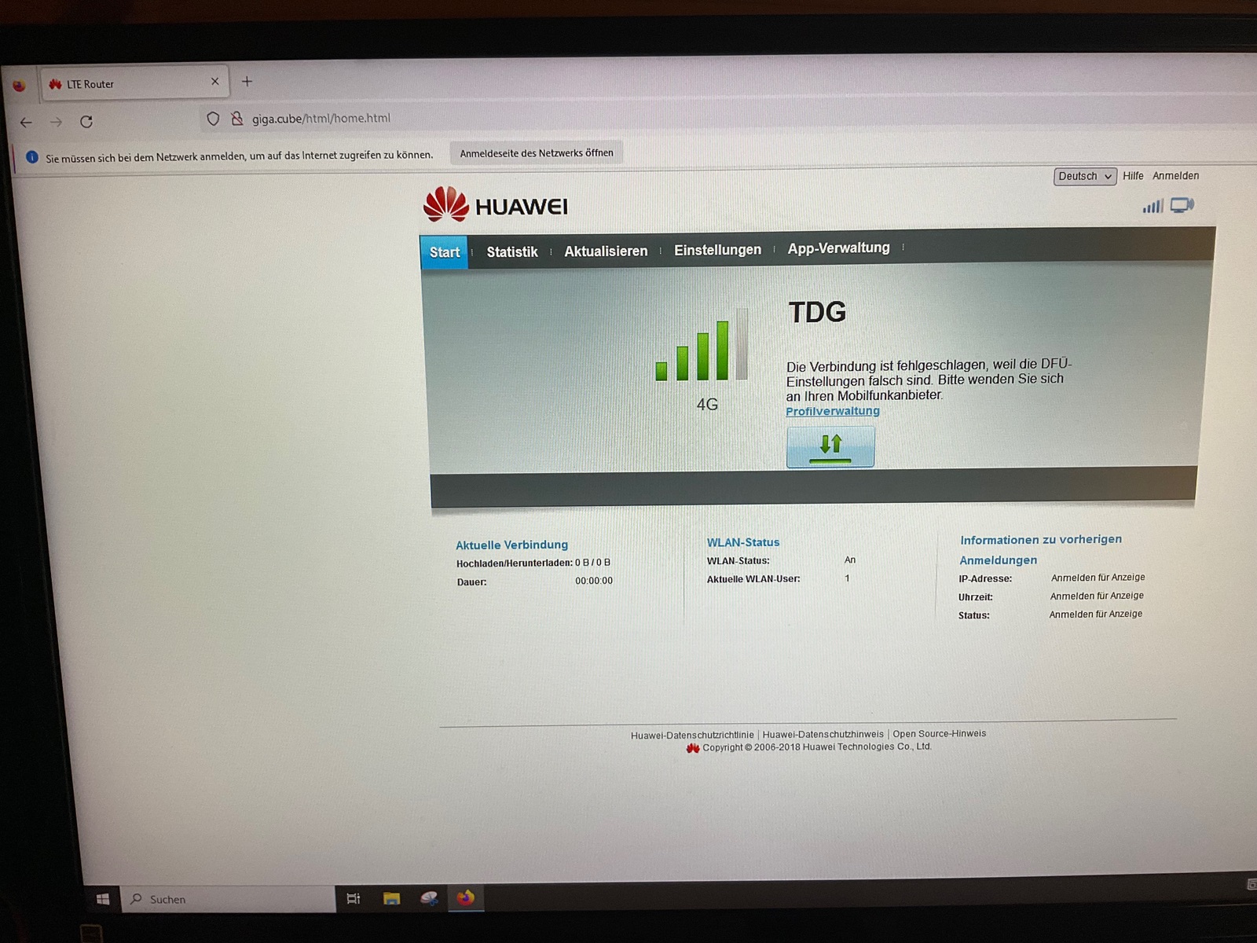Open File Explorer from the taskbar

click(x=391, y=898)
